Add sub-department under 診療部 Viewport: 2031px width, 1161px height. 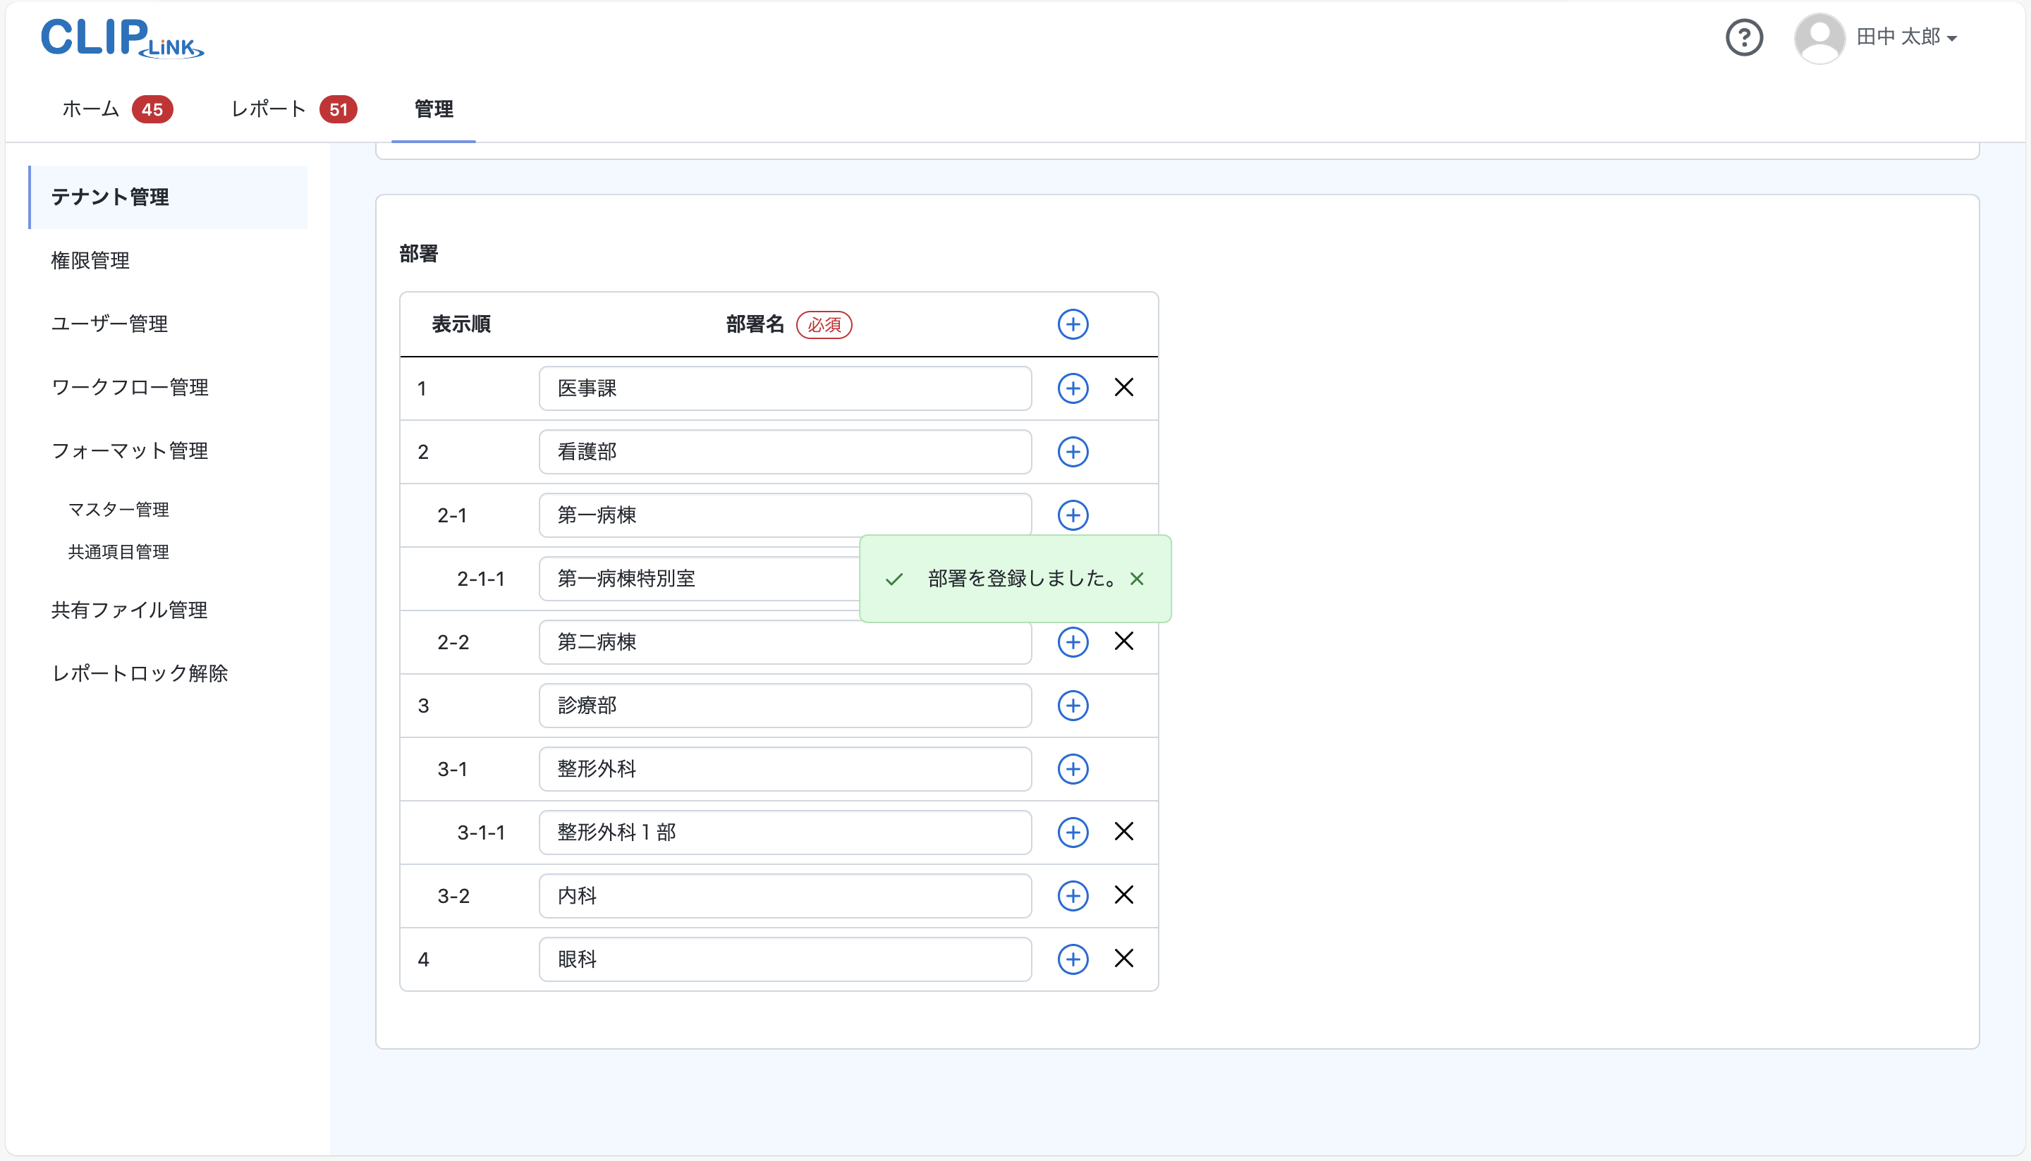tap(1072, 706)
